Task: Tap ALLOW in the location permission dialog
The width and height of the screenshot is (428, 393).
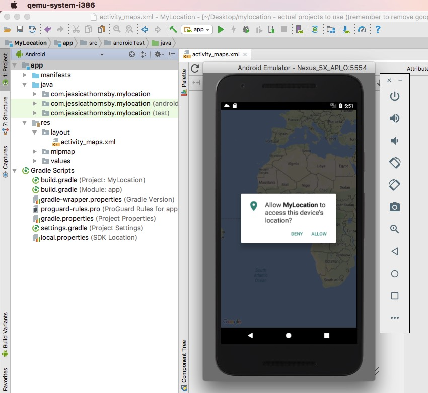Action: 319,234
